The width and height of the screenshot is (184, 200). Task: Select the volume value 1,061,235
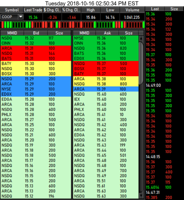point(132,17)
